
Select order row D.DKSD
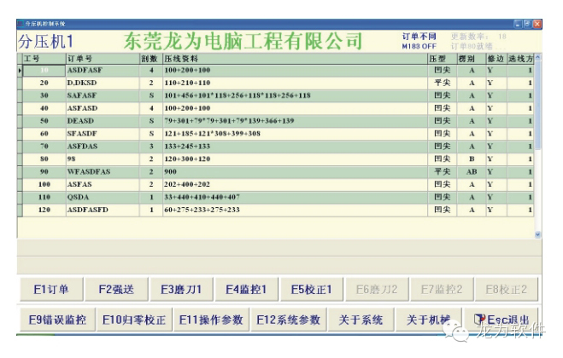click(x=101, y=83)
